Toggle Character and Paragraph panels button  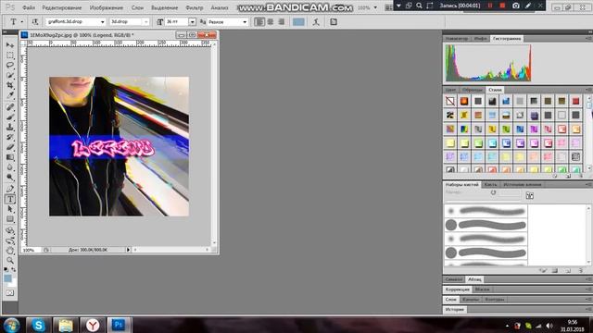coord(334,22)
